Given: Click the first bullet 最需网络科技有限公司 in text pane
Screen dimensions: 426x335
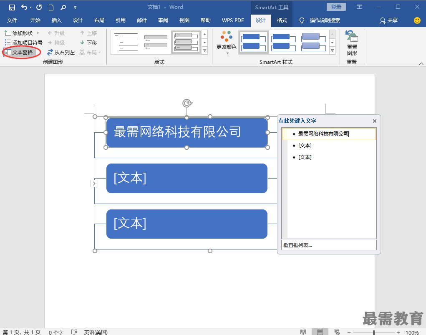Looking at the screenshot, I should [329, 134].
